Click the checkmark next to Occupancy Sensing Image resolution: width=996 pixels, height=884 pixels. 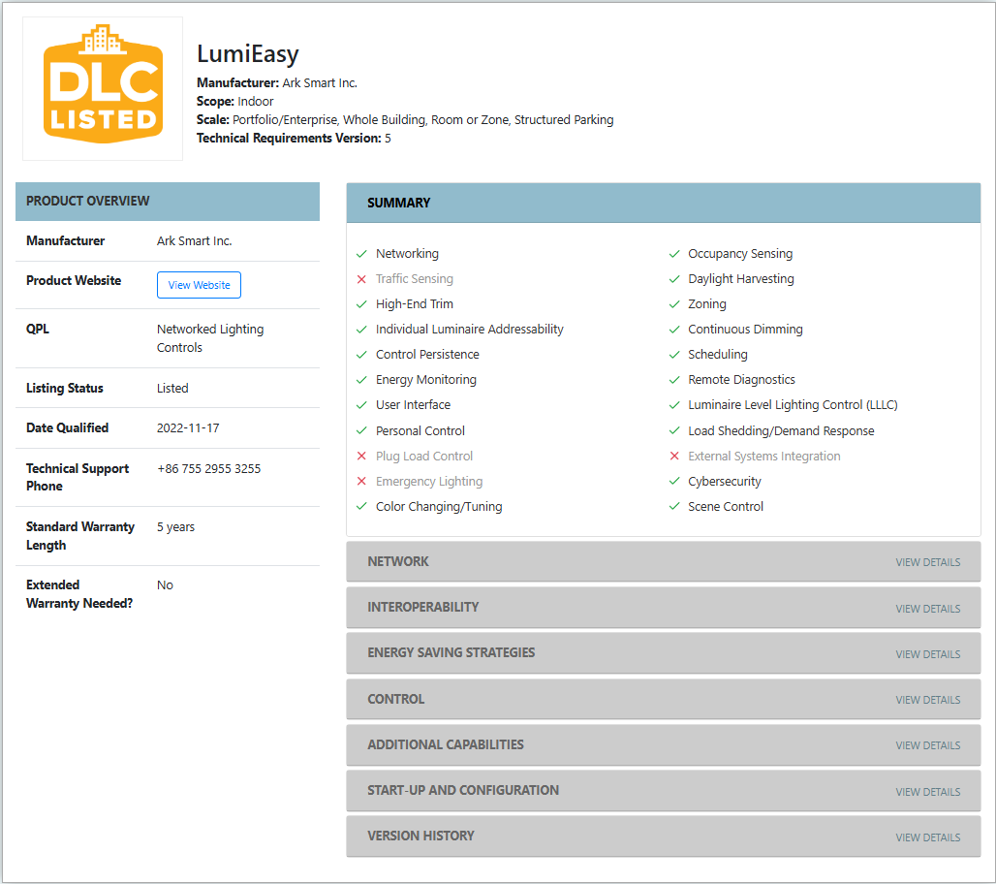(x=674, y=254)
